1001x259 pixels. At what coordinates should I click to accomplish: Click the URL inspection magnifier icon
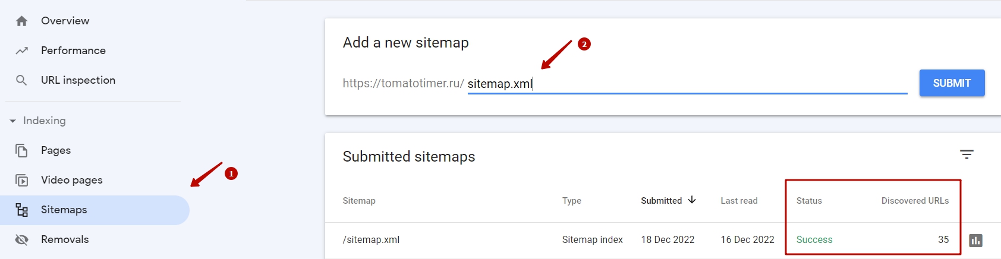[x=21, y=80]
